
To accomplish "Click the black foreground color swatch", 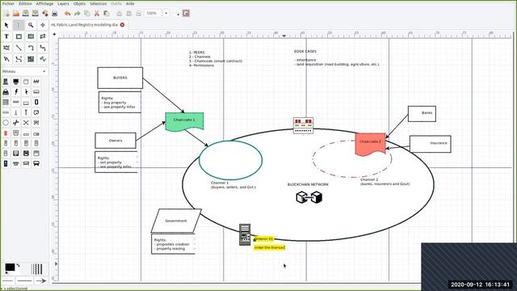I will (10, 268).
